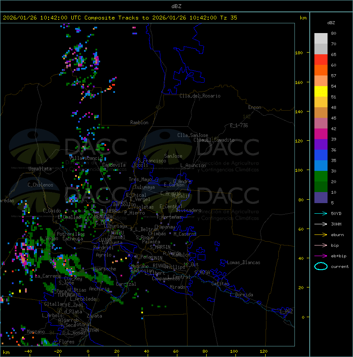Click the 'La_Carrera' map label

click(x=48, y=276)
